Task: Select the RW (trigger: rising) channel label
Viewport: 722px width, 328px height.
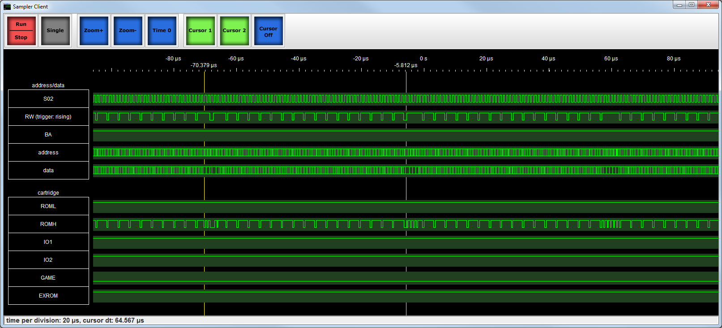Action: 48,117
